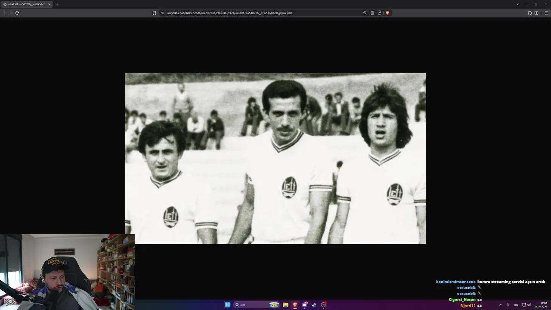Reload the current page
Viewport: 551px width, 310px height.
point(17,13)
